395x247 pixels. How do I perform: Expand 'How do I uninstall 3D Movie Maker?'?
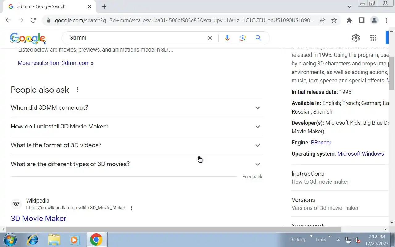pos(136,127)
